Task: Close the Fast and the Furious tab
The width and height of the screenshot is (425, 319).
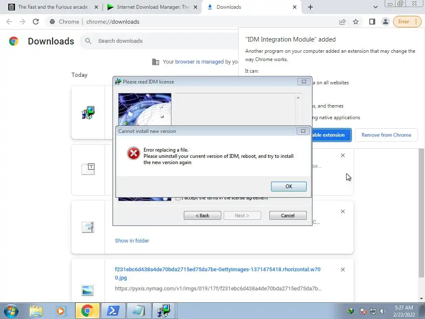Action: click(96, 7)
